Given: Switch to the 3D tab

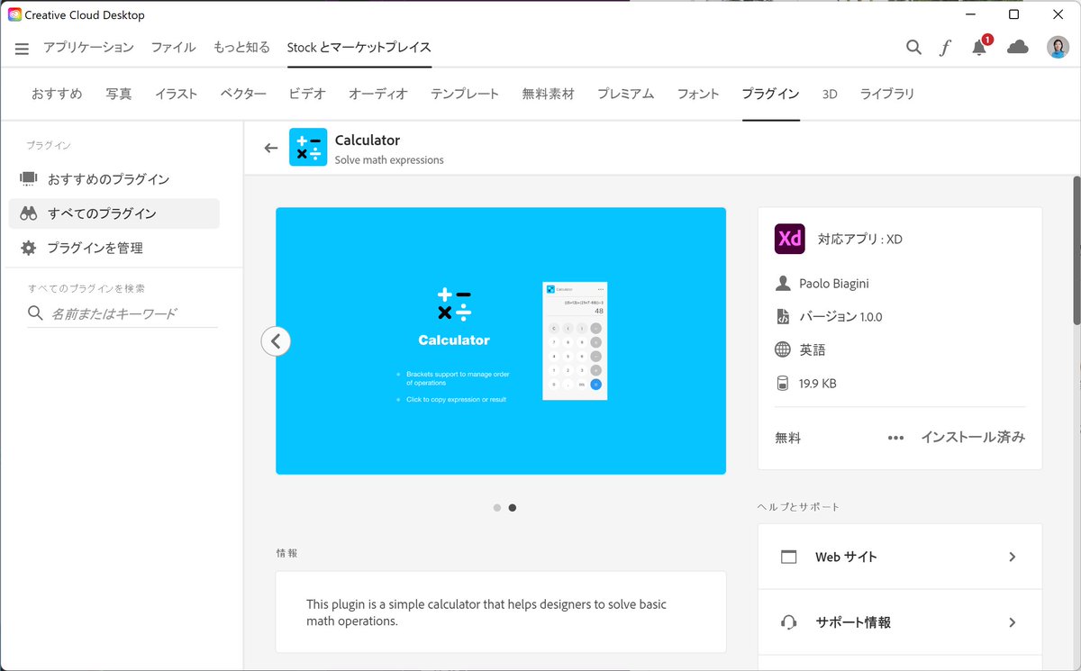Looking at the screenshot, I should click(830, 94).
